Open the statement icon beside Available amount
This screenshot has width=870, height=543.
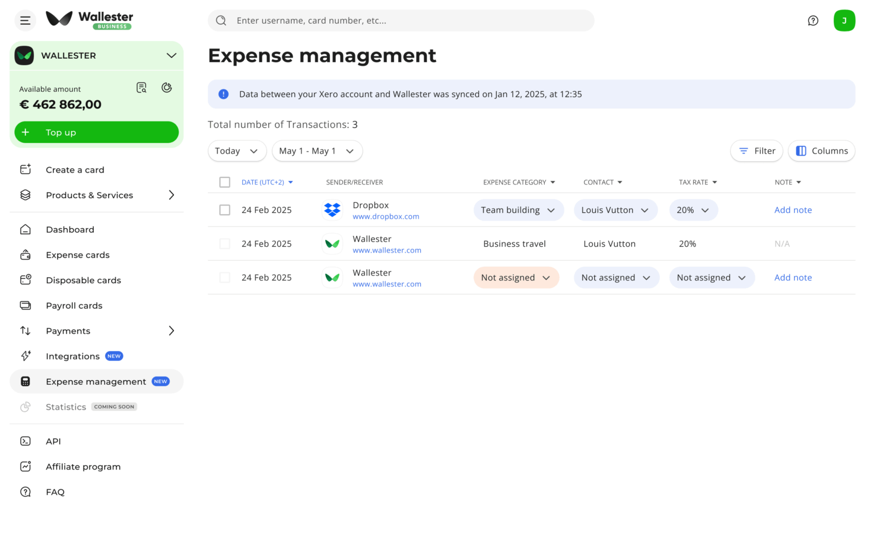coord(141,88)
